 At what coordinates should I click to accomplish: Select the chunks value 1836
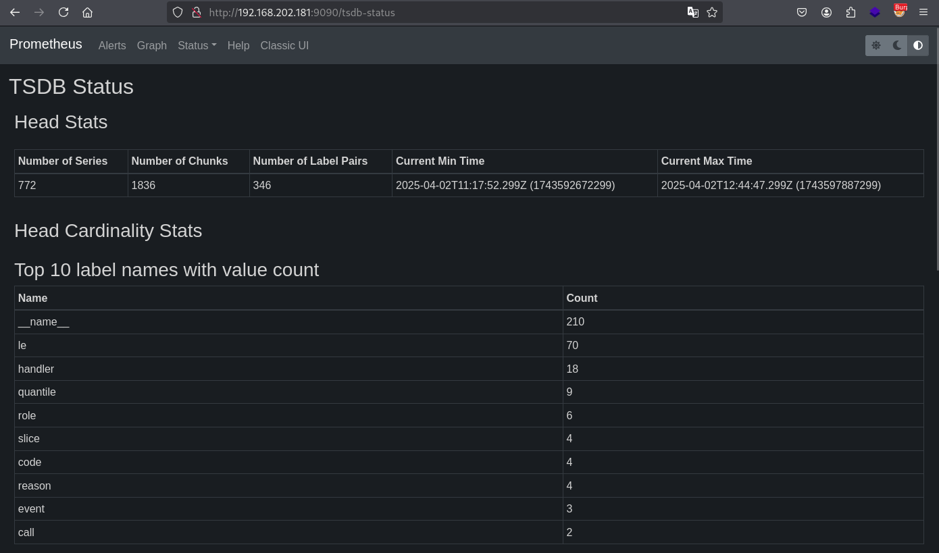click(x=143, y=185)
